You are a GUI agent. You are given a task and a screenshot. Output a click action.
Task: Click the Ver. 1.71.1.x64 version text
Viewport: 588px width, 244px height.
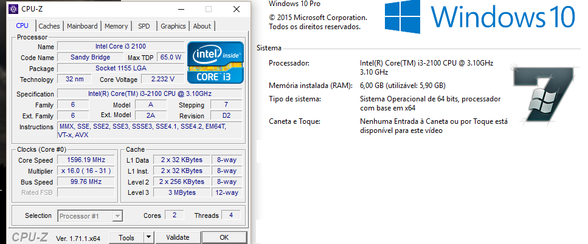78,239
